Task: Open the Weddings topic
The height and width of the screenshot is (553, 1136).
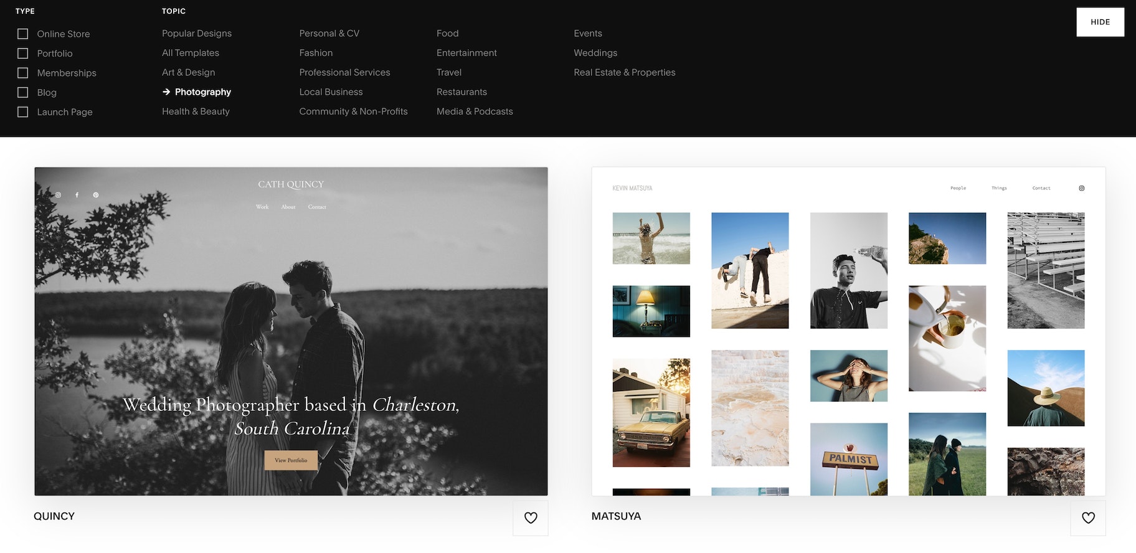Action: [x=595, y=53]
